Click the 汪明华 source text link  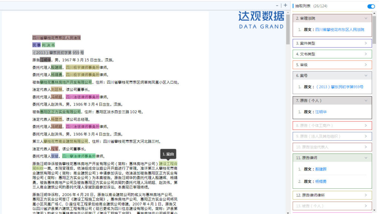point(321,112)
